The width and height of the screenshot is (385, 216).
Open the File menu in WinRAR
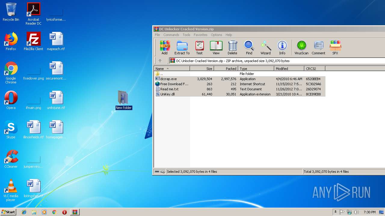pos(157,35)
